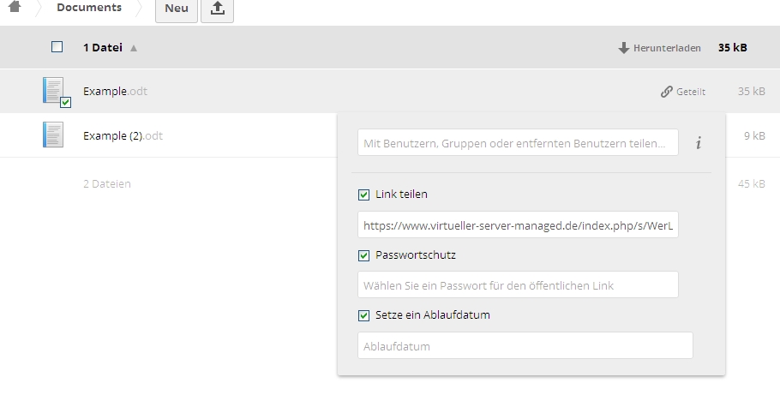Click the sort arrow beside '1 Datei'
Screen dimensions: 780x395
pos(134,48)
